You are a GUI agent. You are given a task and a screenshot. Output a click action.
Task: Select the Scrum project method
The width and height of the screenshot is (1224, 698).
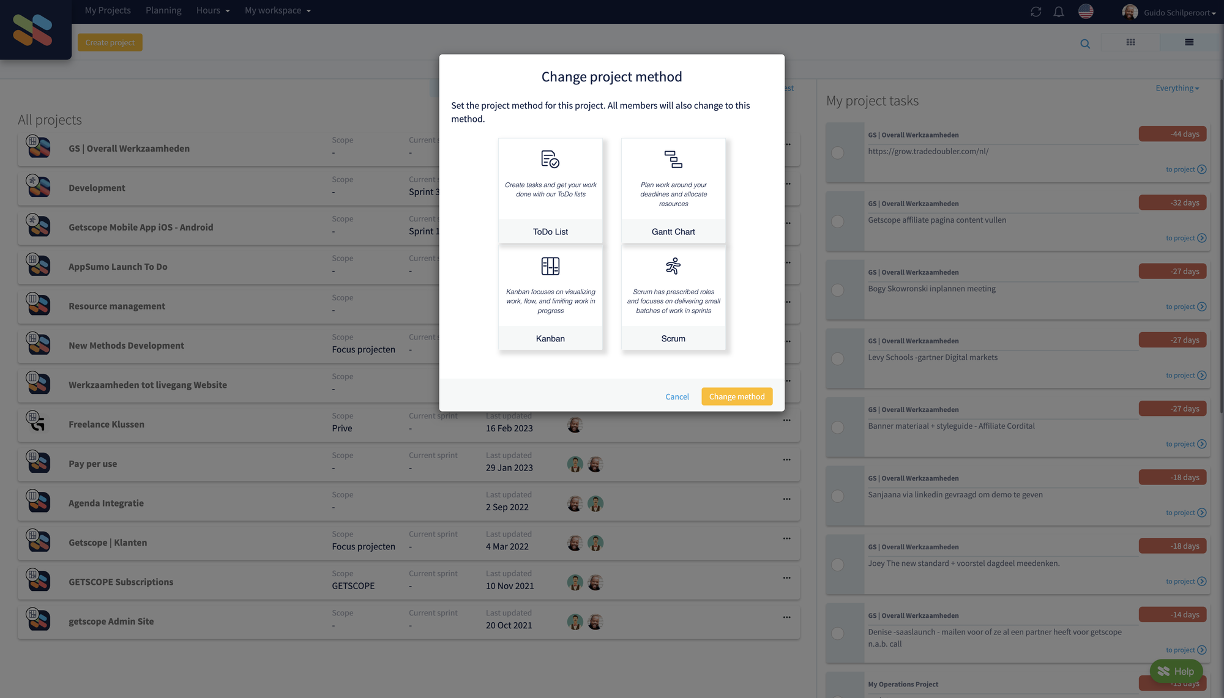pos(673,297)
